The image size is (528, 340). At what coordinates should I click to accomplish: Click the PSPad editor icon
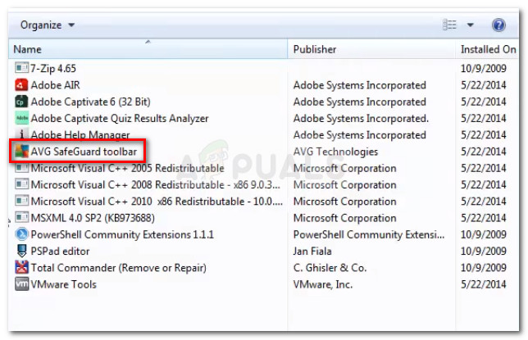(x=21, y=251)
